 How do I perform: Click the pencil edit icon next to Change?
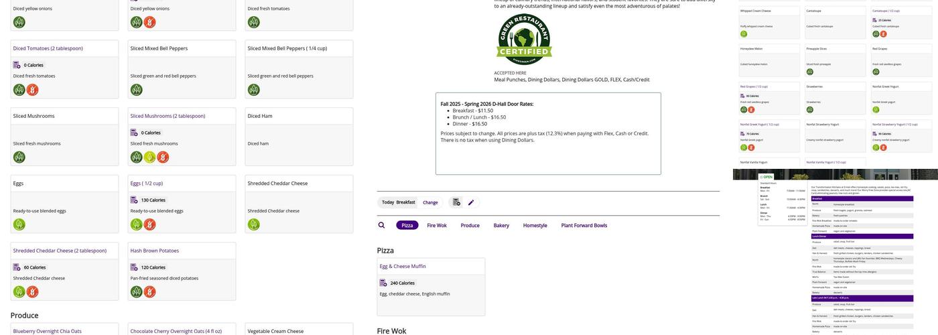coord(471,202)
